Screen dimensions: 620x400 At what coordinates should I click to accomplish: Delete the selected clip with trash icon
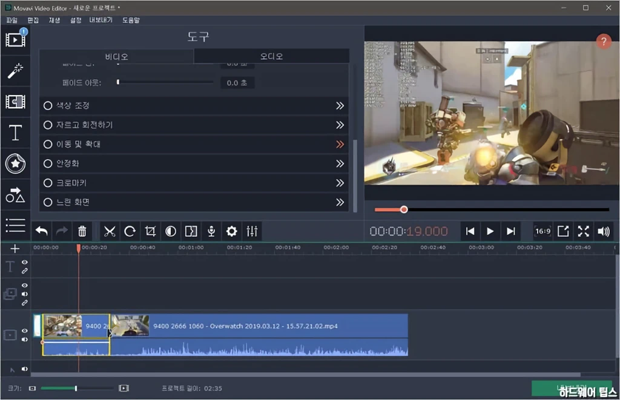tap(82, 231)
